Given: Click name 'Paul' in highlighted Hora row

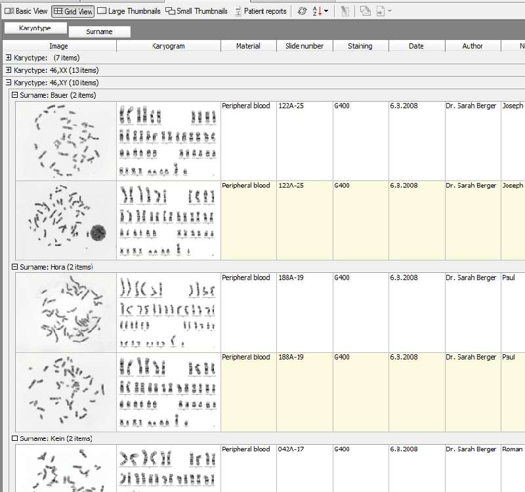Looking at the screenshot, I should point(509,357).
